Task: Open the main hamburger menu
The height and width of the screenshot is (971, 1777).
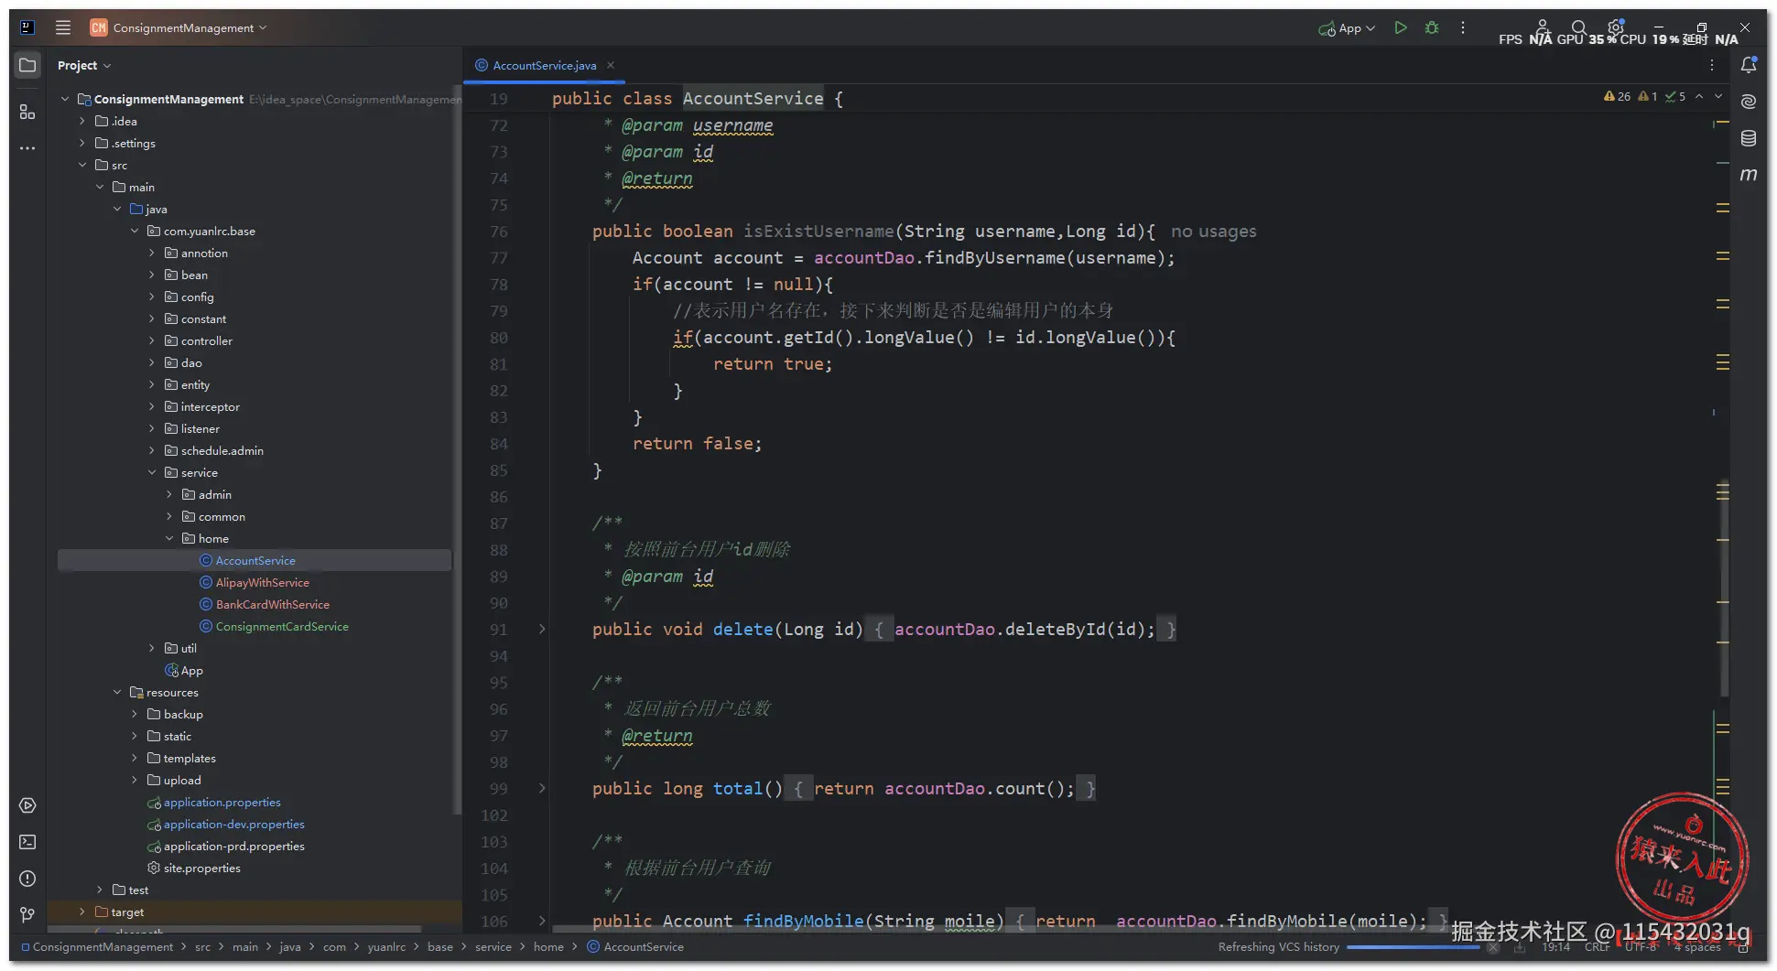Action: coord(62,27)
